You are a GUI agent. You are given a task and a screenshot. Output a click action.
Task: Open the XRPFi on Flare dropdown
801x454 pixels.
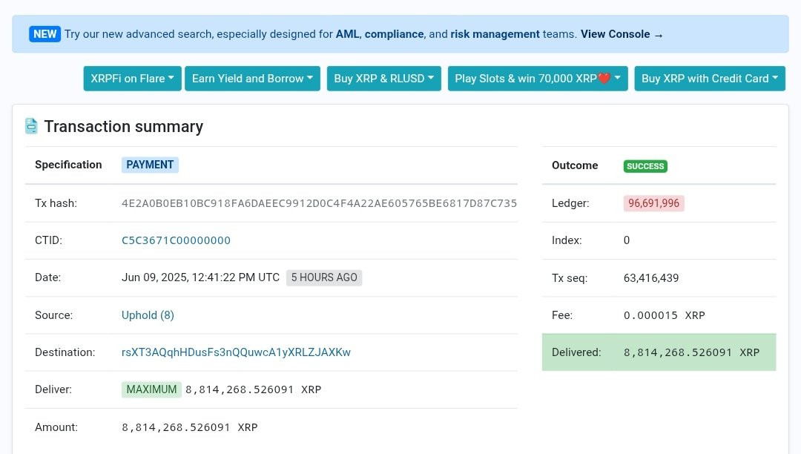click(x=132, y=79)
